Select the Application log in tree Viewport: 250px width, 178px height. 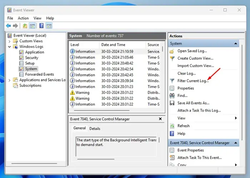coord(35,52)
